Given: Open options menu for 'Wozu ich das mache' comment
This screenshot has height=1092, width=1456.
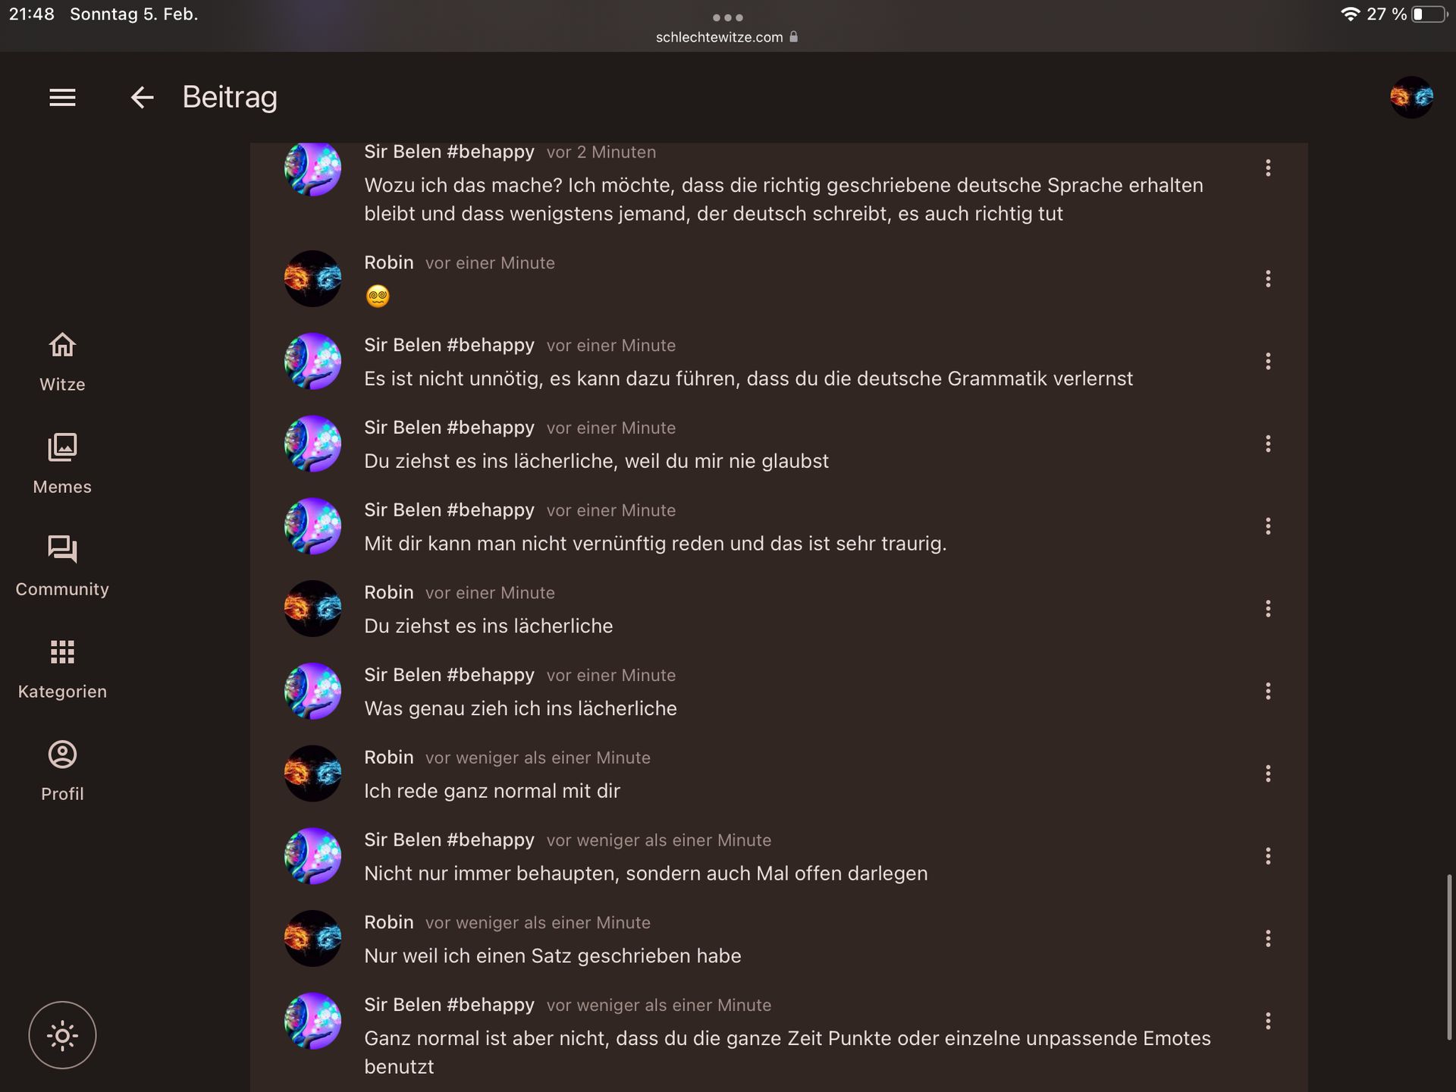Looking at the screenshot, I should click(1268, 168).
